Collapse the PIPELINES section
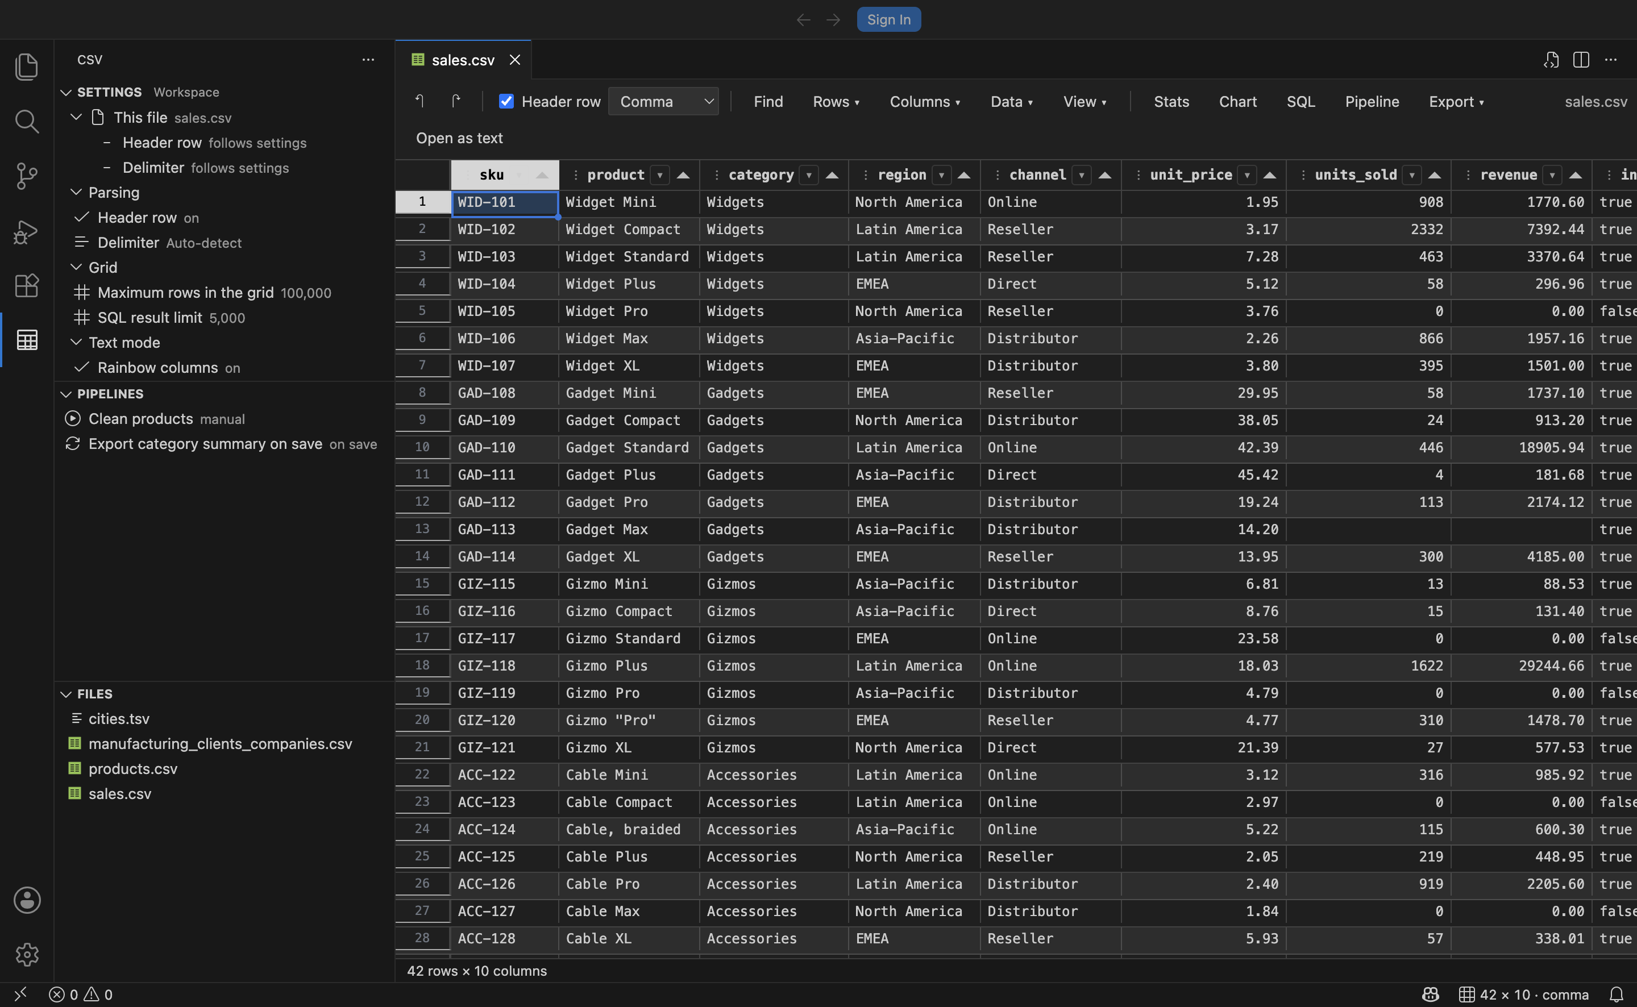Image resolution: width=1637 pixels, height=1007 pixels. tap(66, 394)
